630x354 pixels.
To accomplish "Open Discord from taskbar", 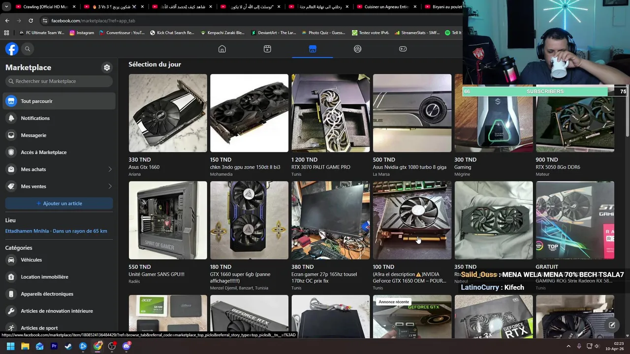I will tap(126, 346).
